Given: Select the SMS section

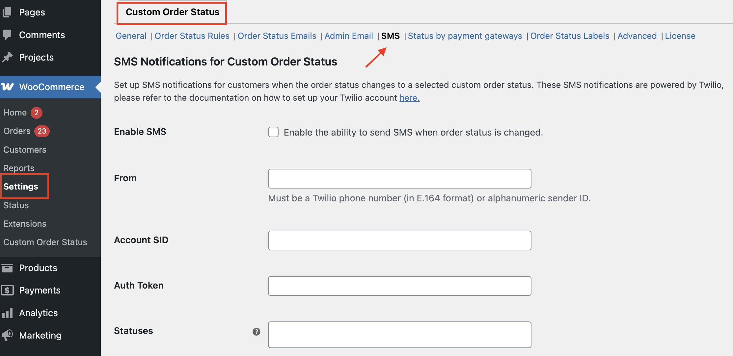Looking at the screenshot, I should pyautogui.click(x=391, y=36).
